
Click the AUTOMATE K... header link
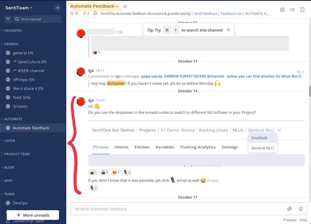[257, 13]
